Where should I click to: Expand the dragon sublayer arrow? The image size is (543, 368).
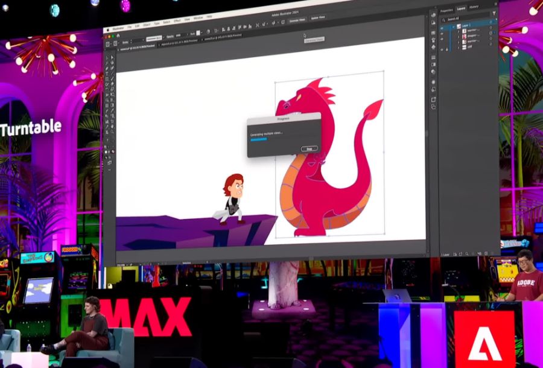(x=458, y=37)
